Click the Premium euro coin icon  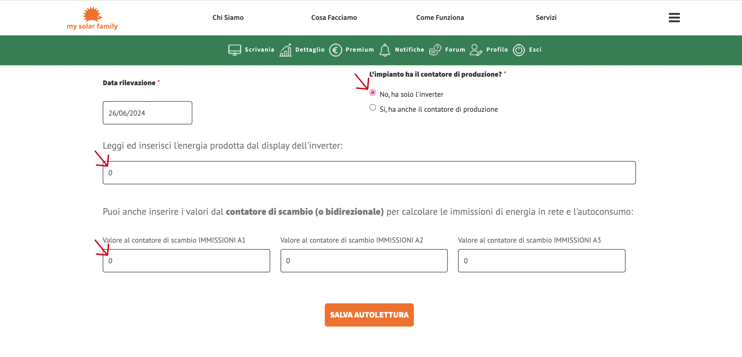(x=335, y=50)
